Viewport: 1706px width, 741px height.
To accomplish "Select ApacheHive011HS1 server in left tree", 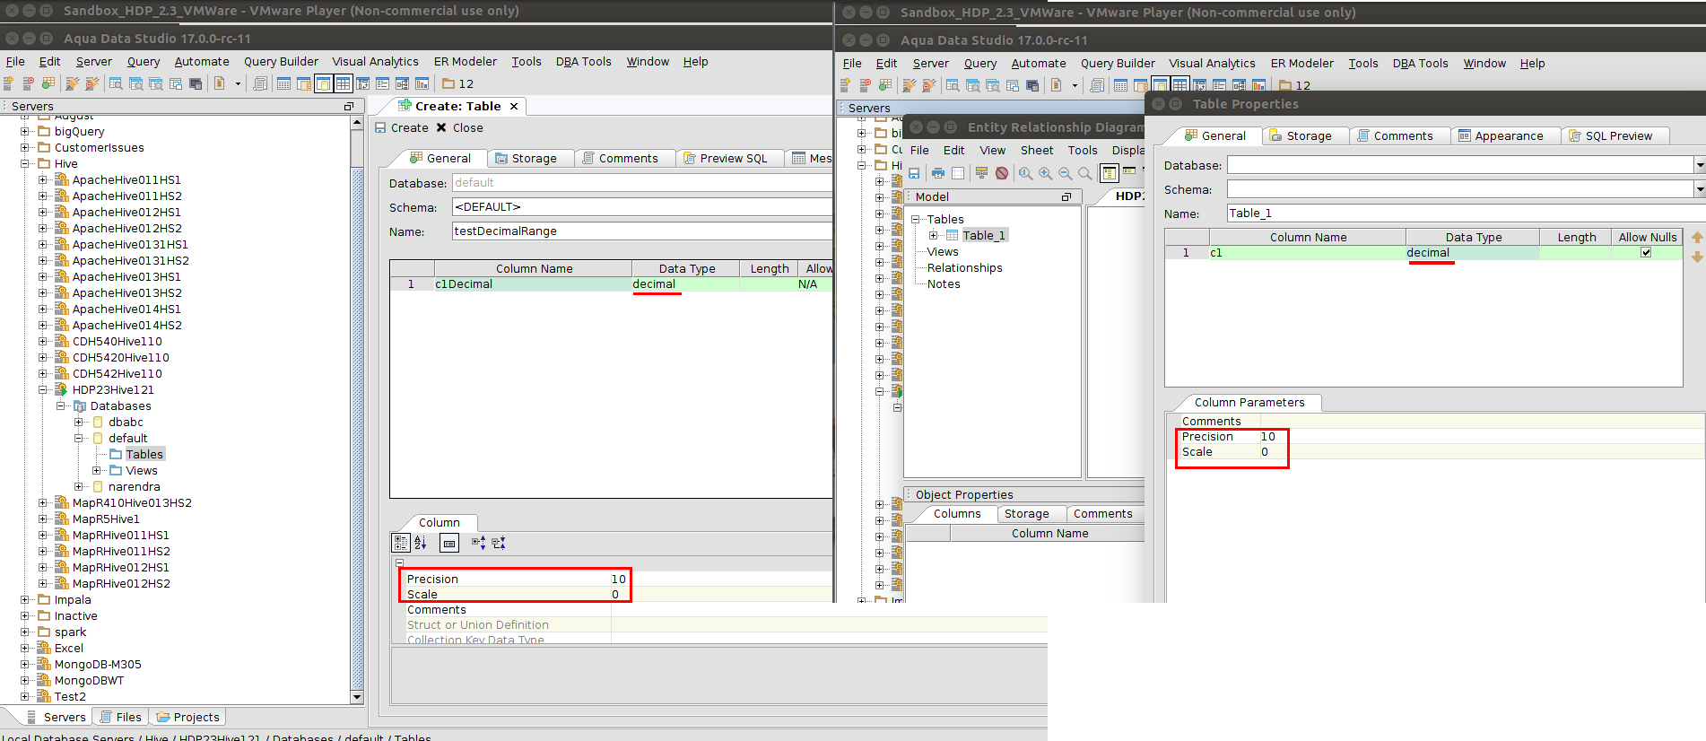I will [x=126, y=180].
